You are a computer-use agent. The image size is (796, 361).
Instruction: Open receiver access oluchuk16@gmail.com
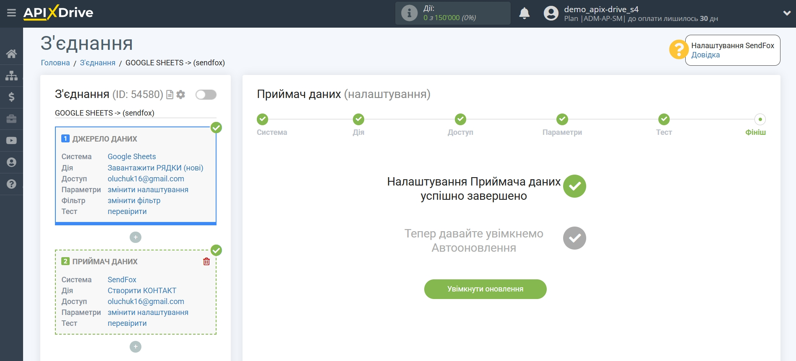tap(146, 302)
